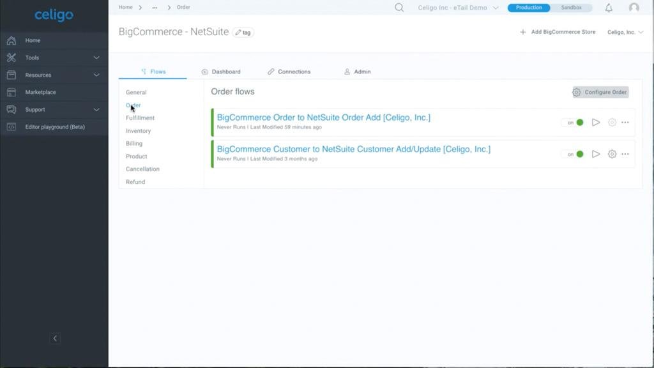Image resolution: width=654 pixels, height=368 pixels.
Task: Expand the Tools menu chevron
Action: tap(96, 57)
